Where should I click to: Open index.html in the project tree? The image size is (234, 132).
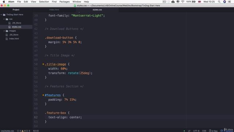(x=14, y=38)
